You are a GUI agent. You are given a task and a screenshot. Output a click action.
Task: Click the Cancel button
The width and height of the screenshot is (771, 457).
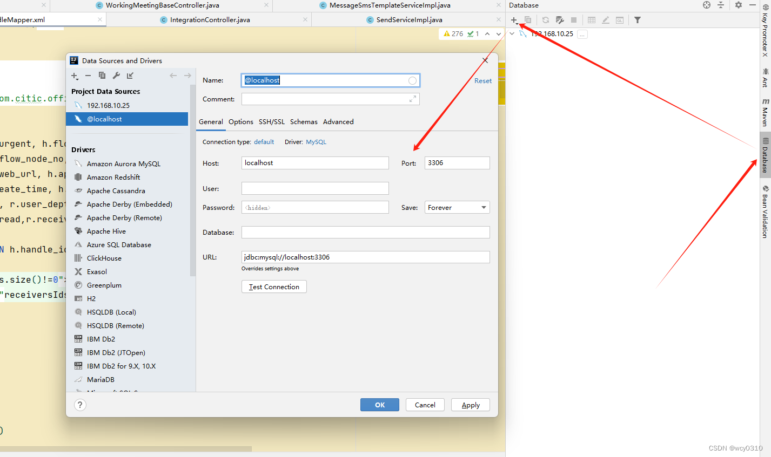click(425, 405)
